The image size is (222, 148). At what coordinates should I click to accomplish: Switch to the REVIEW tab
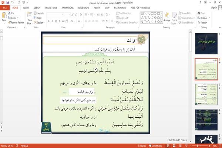(97, 8)
